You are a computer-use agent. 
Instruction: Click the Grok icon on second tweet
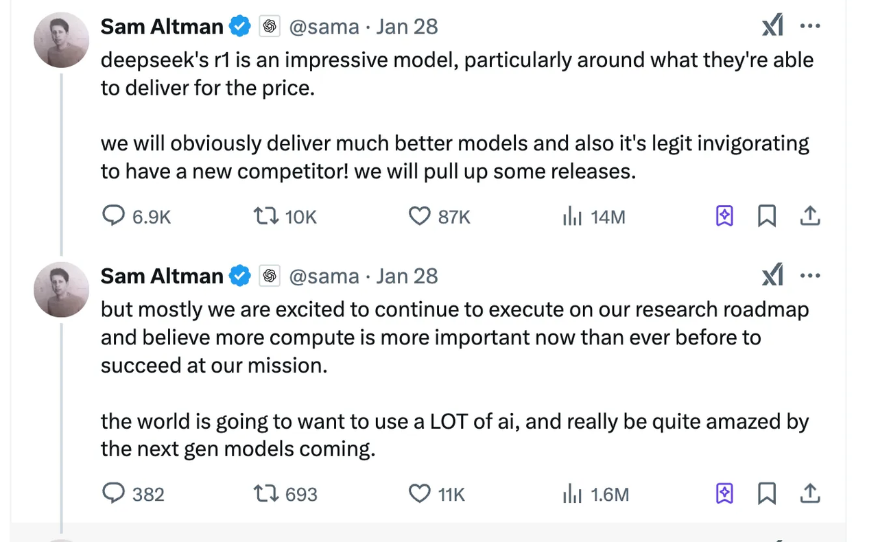click(772, 276)
